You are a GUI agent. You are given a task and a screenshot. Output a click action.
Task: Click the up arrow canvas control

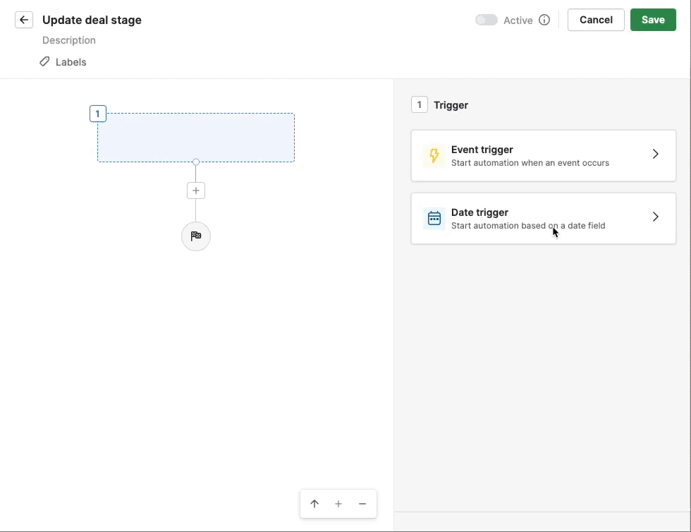[314, 504]
